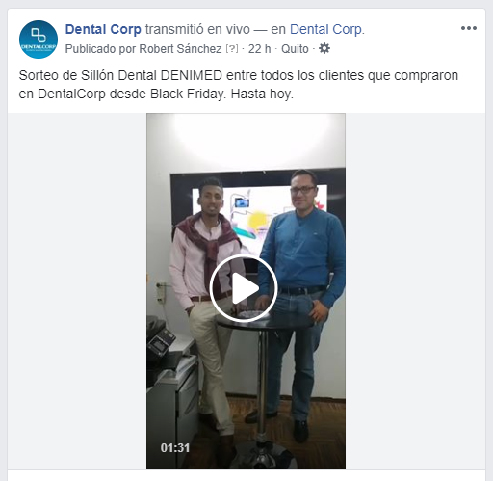Viewport: 493px width, 481px height.
Task: Open the Dental Corp location link after 'en'
Action: tap(325, 29)
